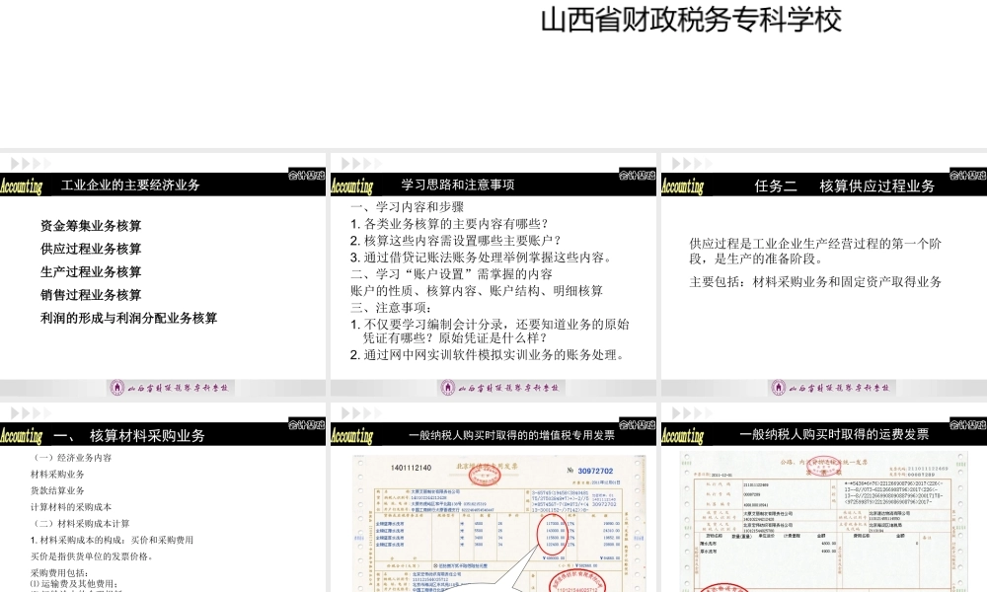Click the Accounting logo on the first slide header
987x592 pixels.
click(x=22, y=185)
